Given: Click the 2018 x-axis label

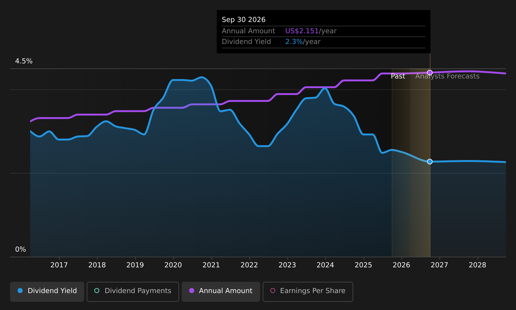Looking at the screenshot, I should tap(97, 265).
